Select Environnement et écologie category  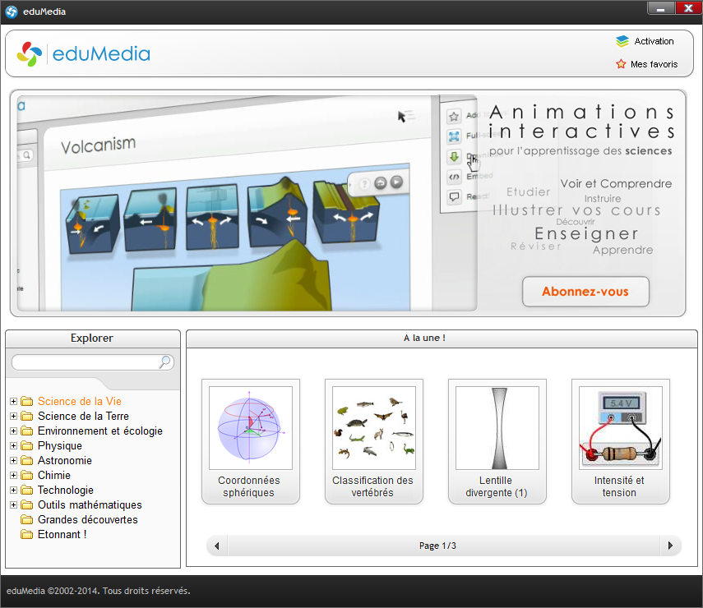click(x=100, y=431)
